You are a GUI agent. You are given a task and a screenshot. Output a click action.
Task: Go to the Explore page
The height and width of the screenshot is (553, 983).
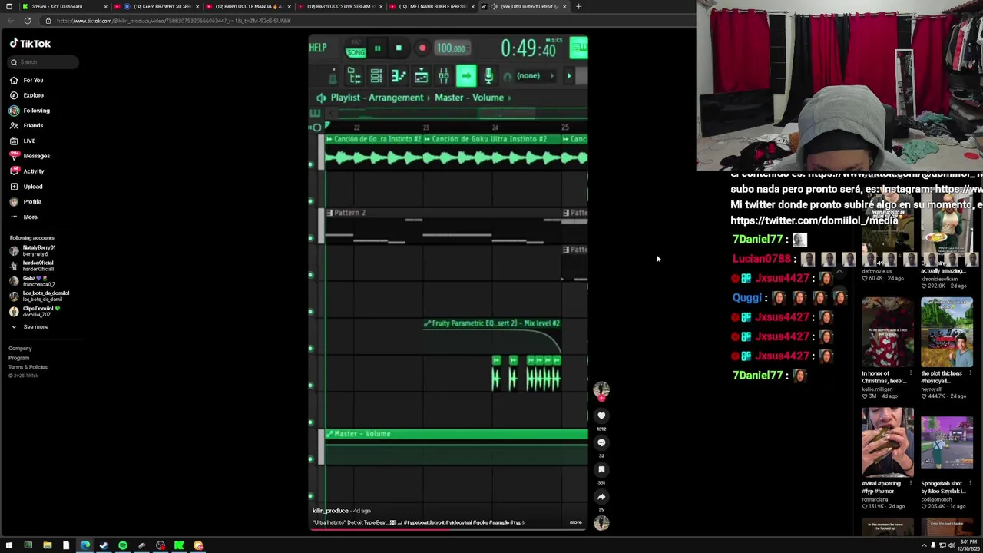(x=27, y=95)
